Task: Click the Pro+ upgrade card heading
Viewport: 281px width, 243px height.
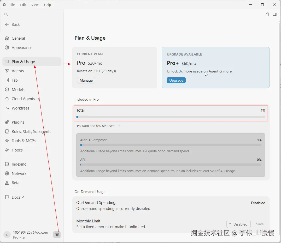Action: click(173, 63)
